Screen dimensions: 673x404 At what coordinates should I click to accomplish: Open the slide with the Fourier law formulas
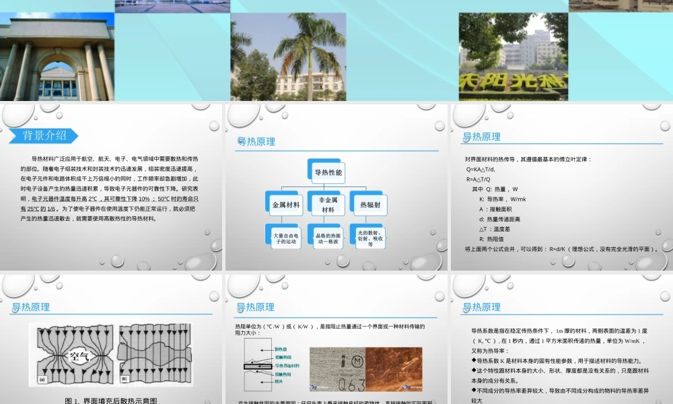562,187
